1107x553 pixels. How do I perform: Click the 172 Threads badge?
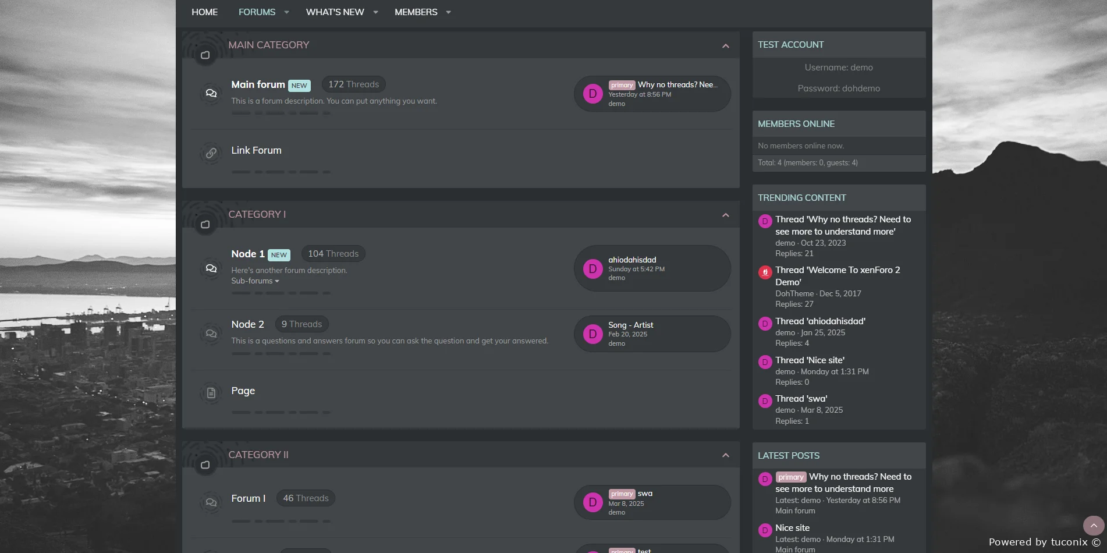tap(353, 84)
